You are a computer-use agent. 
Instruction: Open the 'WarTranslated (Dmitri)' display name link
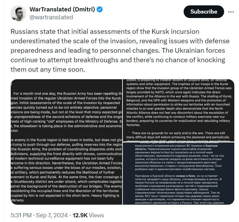pos(62,9)
